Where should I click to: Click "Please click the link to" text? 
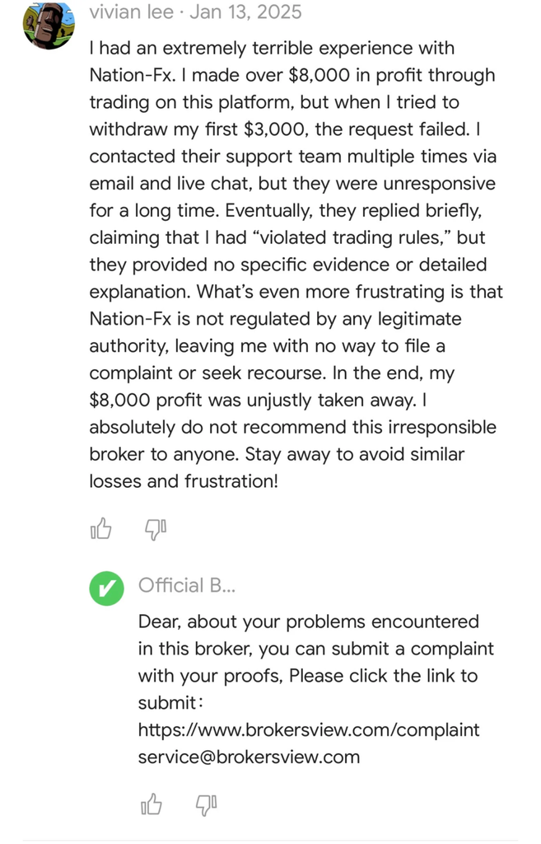click(384, 676)
